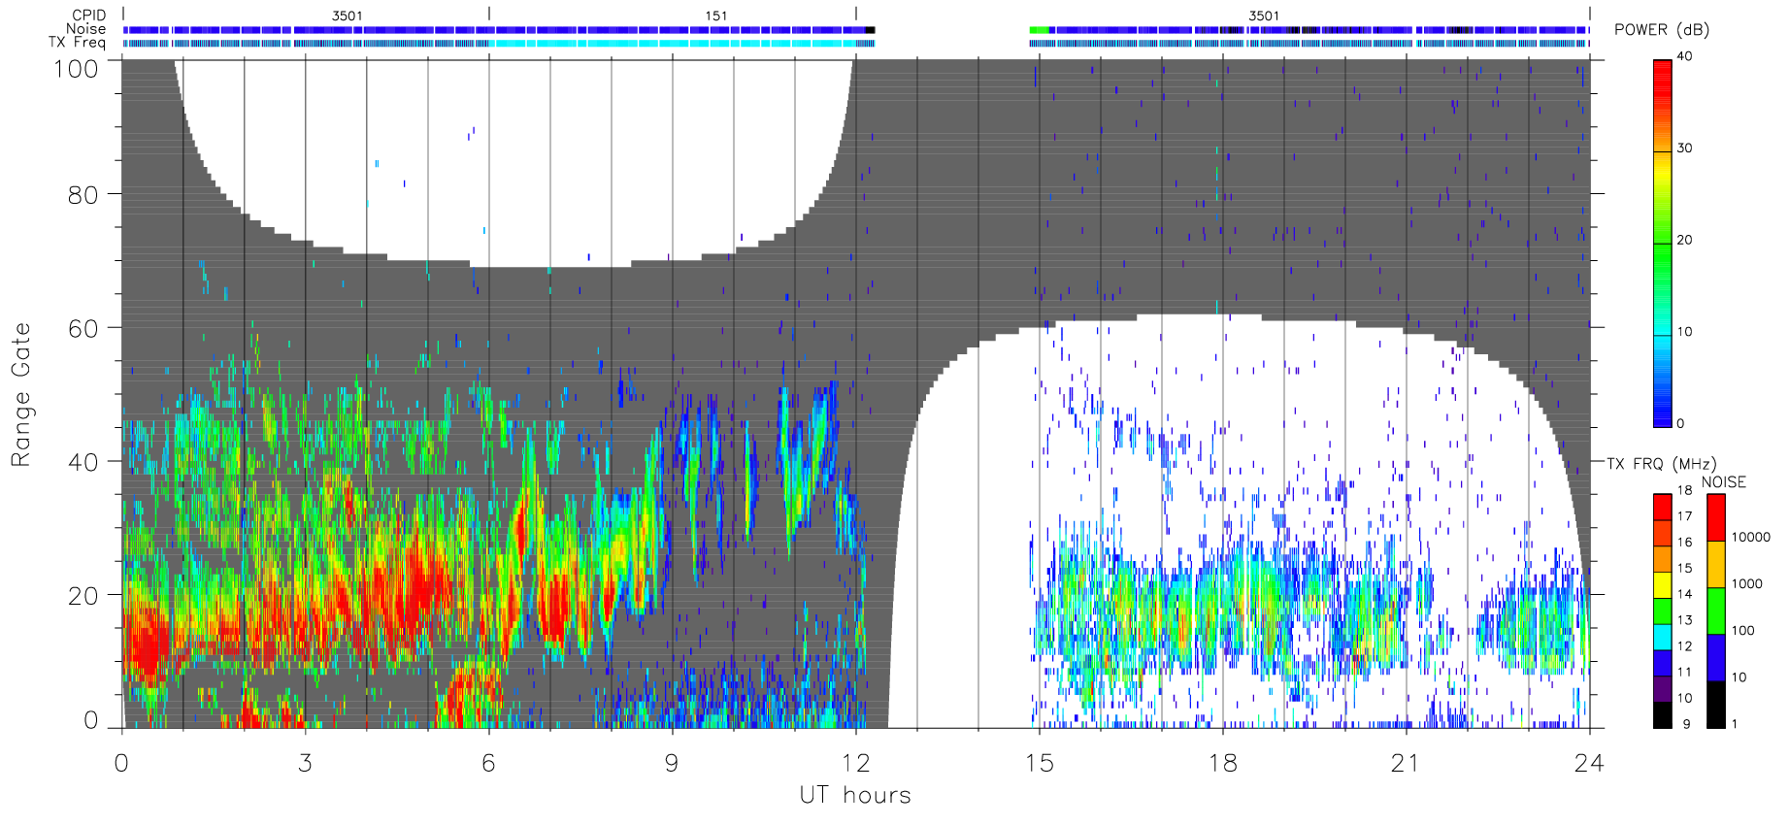Click the x-axis tick label '12'
1789x825 pixels.
(855, 763)
